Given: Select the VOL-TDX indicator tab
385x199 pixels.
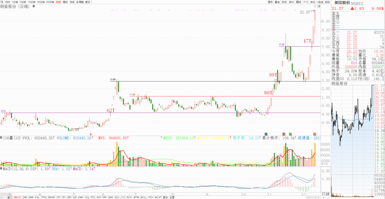Looking at the screenshot, I should tap(90, 197).
